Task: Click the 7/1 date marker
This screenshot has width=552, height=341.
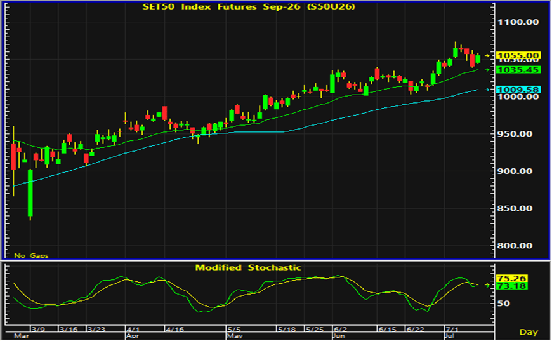Action: click(x=452, y=330)
